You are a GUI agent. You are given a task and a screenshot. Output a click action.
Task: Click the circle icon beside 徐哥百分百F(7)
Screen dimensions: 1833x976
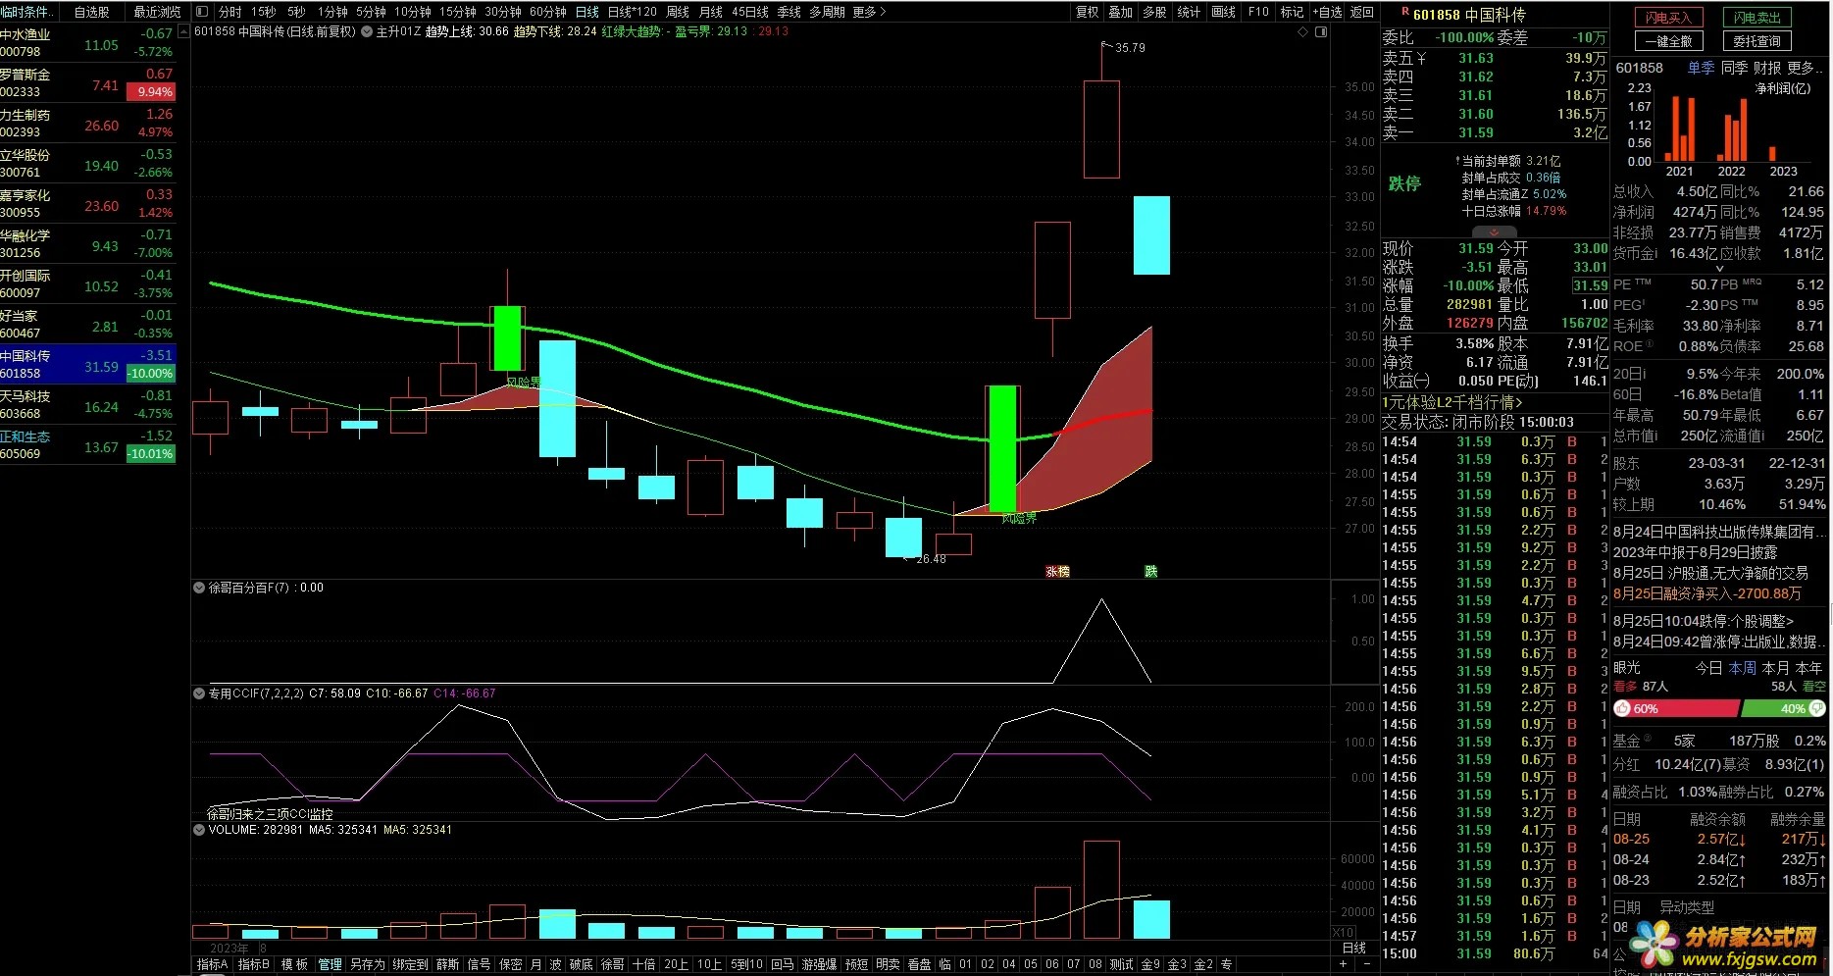coord(200,588)
